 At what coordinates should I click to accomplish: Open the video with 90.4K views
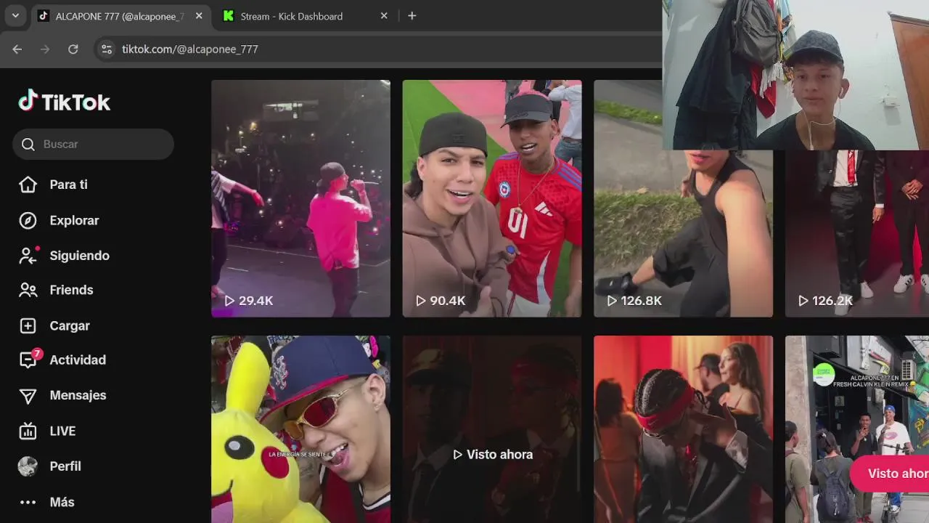click(492, 198)
